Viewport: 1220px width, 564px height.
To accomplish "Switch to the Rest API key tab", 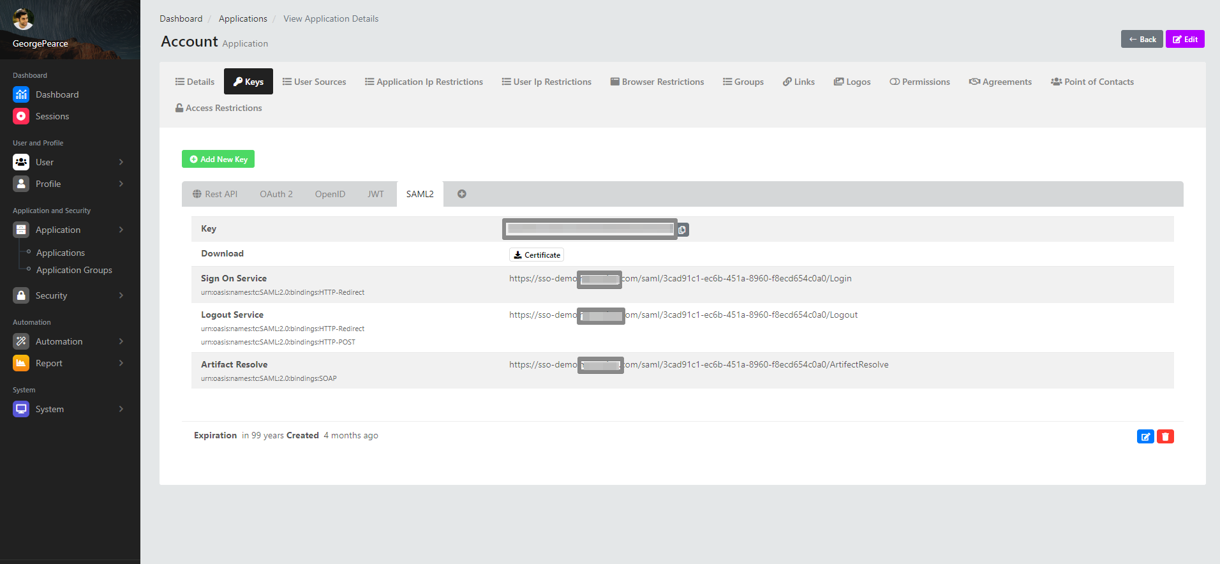I will pyautogui.click(x=215, y=194).
